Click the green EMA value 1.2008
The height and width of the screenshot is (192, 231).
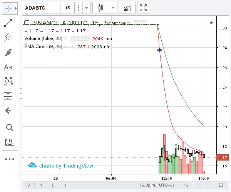pyautogui.click(x=95, y=47)
